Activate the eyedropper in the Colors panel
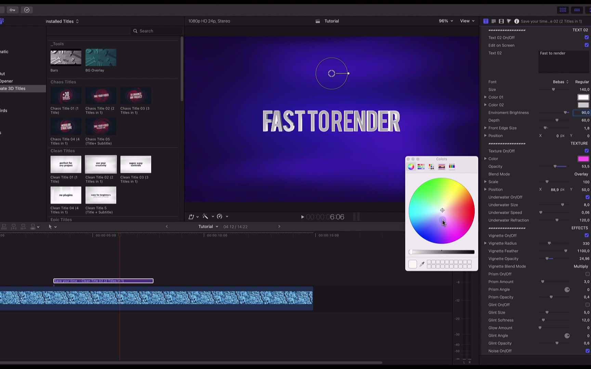Viewport: 591px width, 369px height. pos(422,264)
